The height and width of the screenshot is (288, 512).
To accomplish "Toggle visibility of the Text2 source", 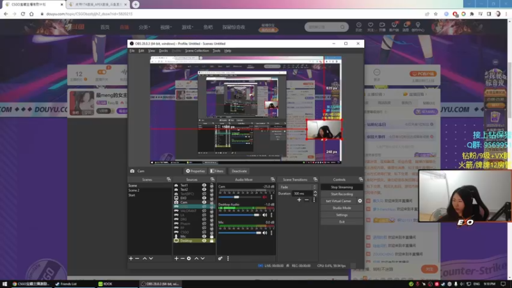I will pyautogui.click(x=204, y=189).
